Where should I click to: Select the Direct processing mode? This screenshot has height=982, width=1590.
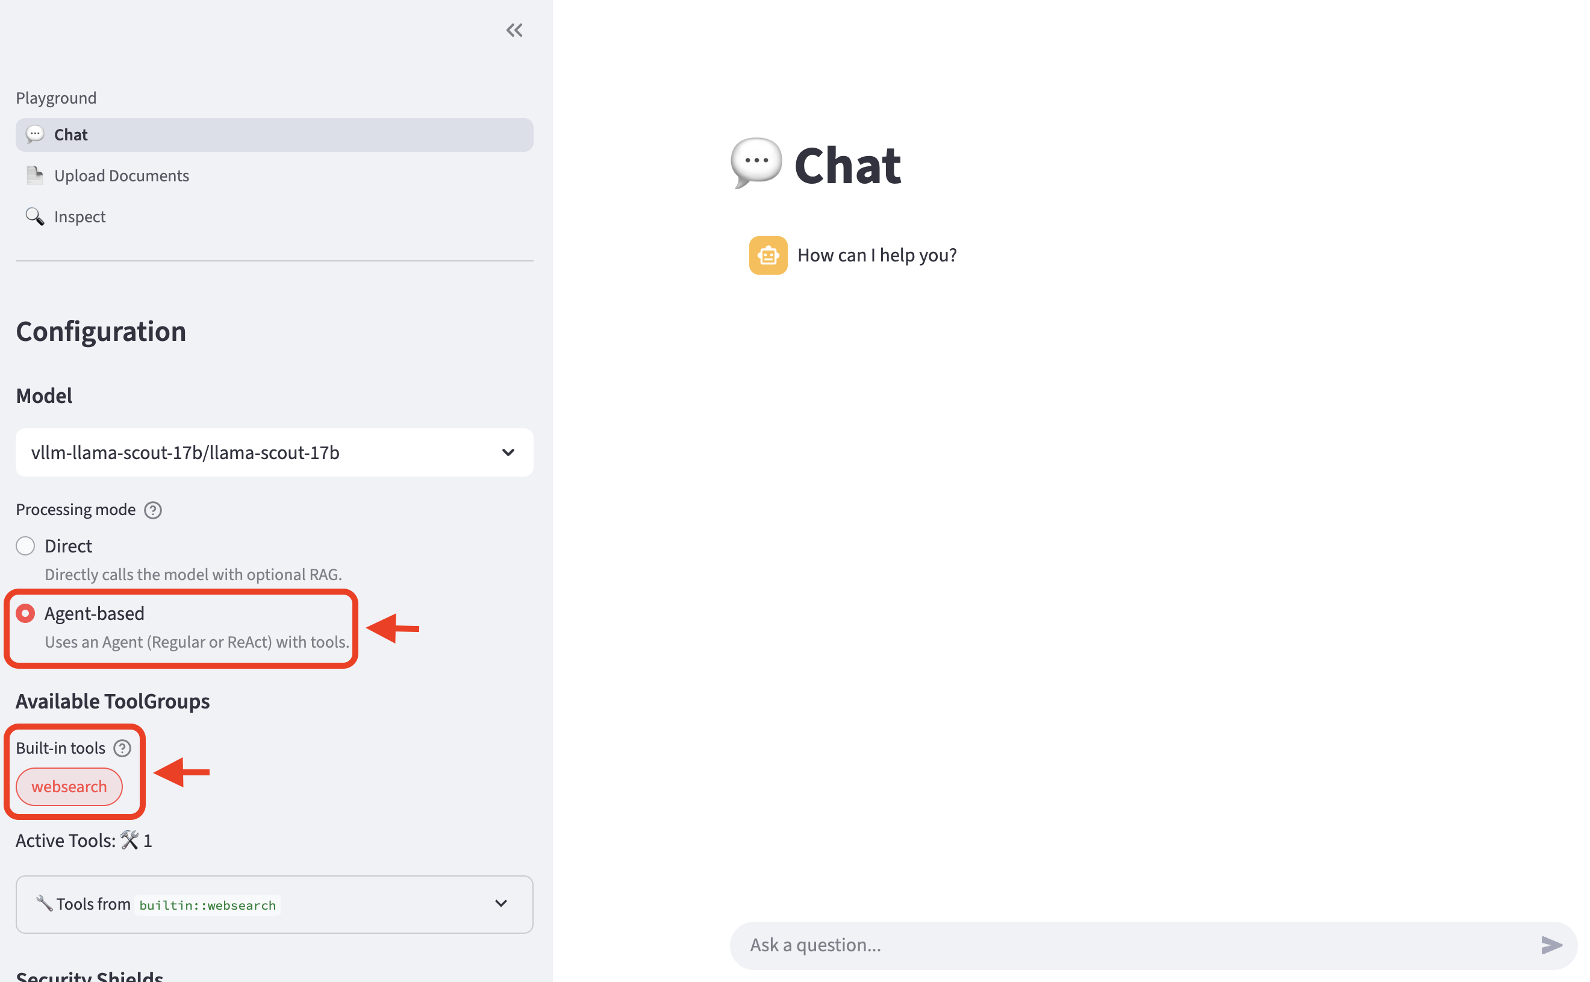pos(25,546)
